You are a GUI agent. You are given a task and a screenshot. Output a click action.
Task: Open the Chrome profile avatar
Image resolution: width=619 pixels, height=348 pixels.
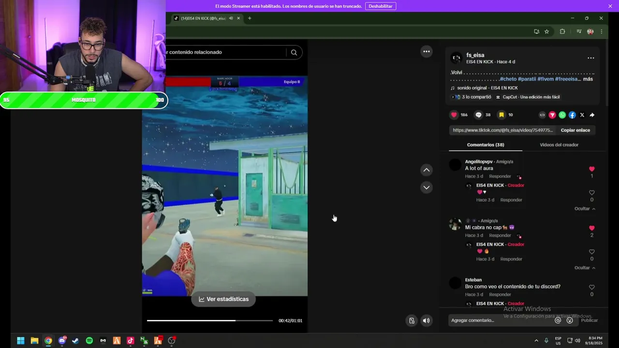coord(590,31)
